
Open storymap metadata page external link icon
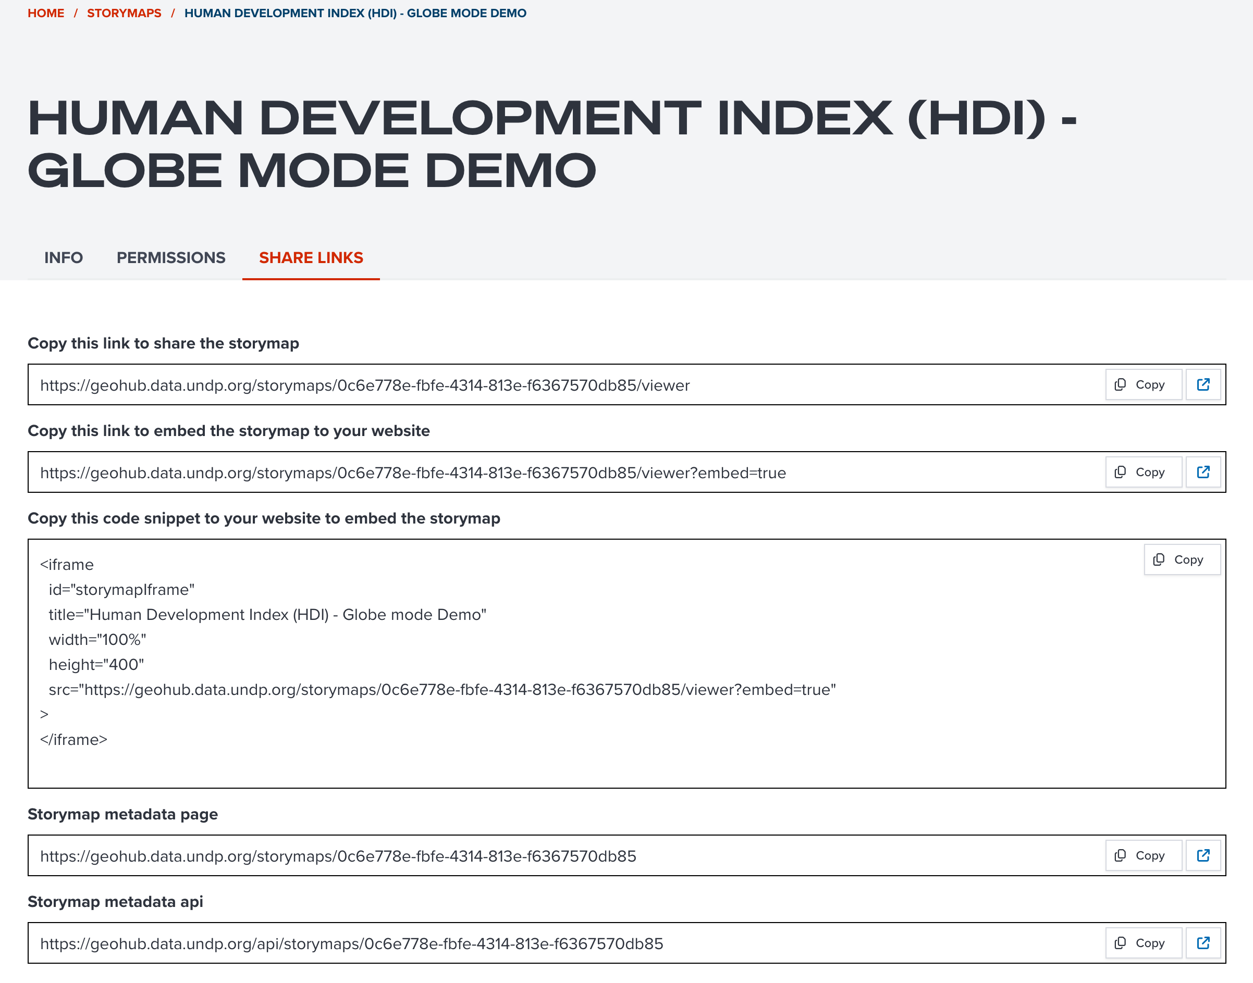1203,855
